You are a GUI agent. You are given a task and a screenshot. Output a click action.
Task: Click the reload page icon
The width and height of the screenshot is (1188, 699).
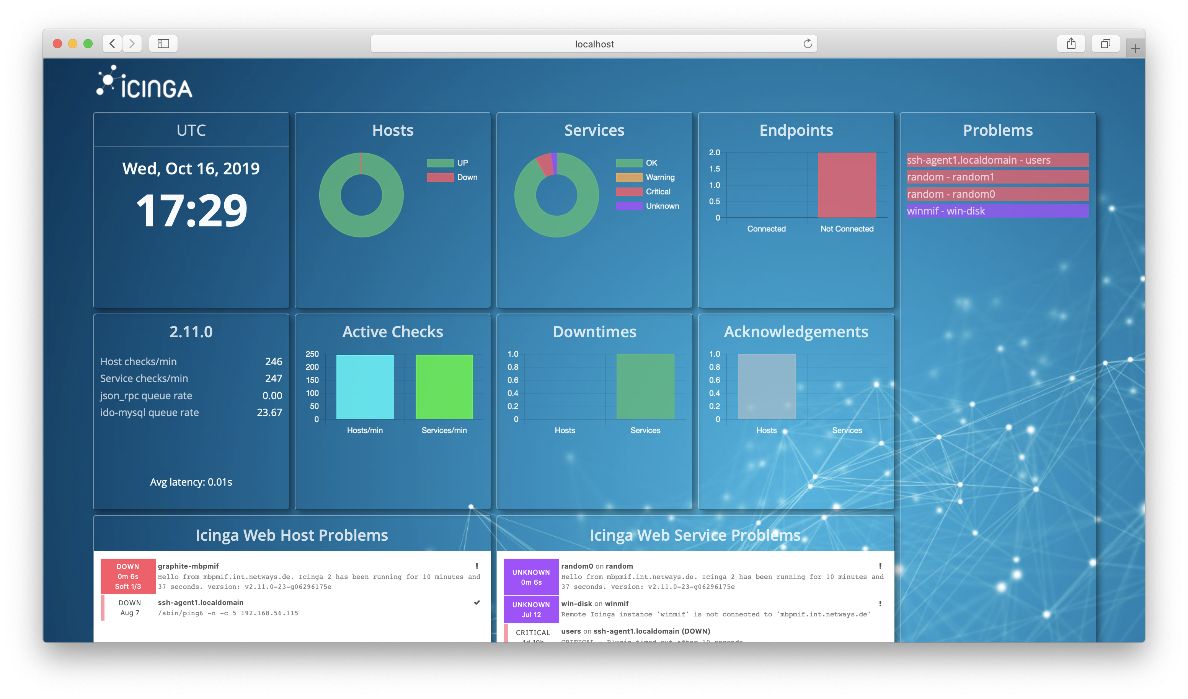click(x=808, y=44)
